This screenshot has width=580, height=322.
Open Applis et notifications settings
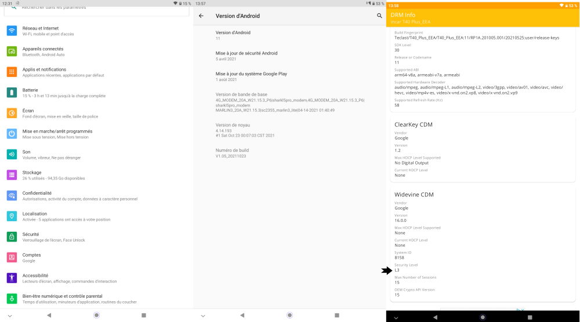click(x=96, y=72)
